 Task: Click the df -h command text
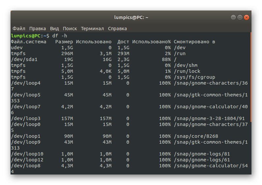[60, 35]
